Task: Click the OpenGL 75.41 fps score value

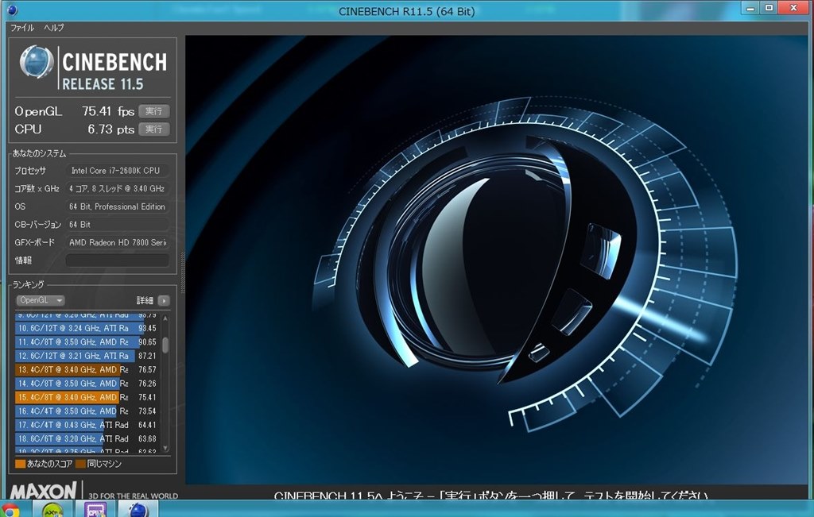Action: tap(108, 111)
